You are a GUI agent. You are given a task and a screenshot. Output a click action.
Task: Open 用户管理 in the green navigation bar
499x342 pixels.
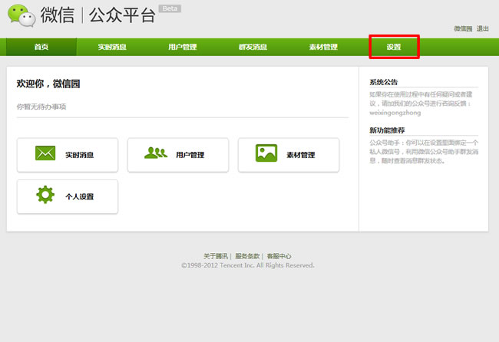(x=183, y=47)
